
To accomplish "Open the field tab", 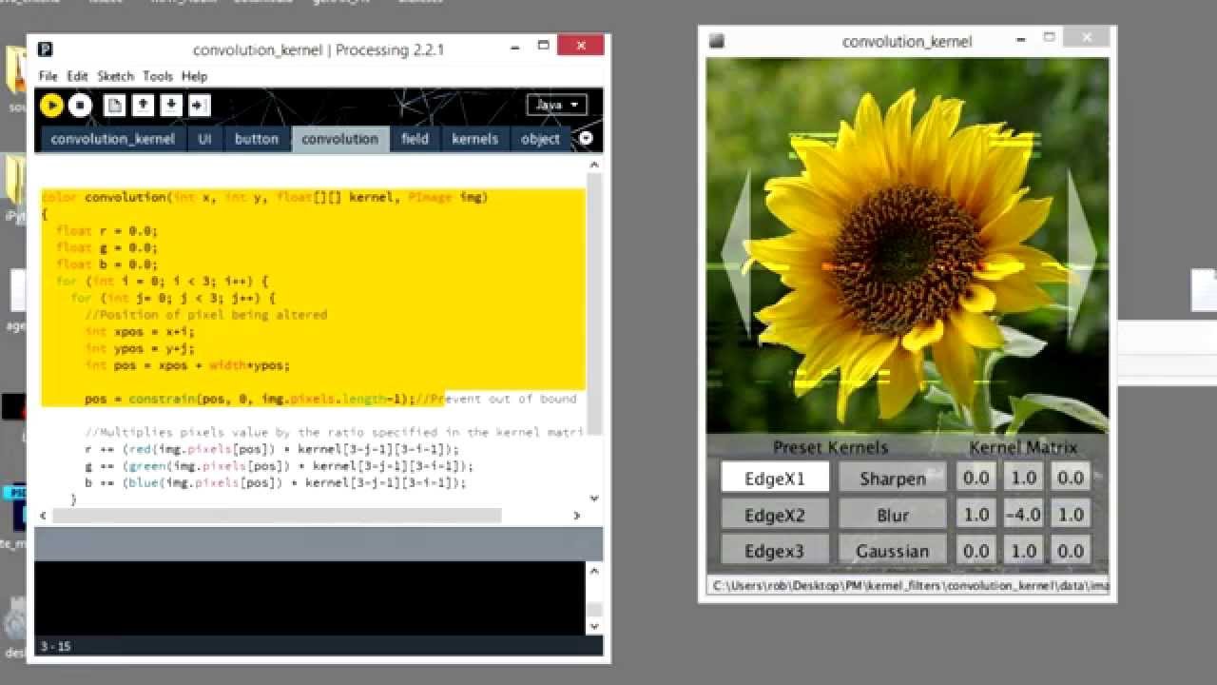I will (415, 139).
